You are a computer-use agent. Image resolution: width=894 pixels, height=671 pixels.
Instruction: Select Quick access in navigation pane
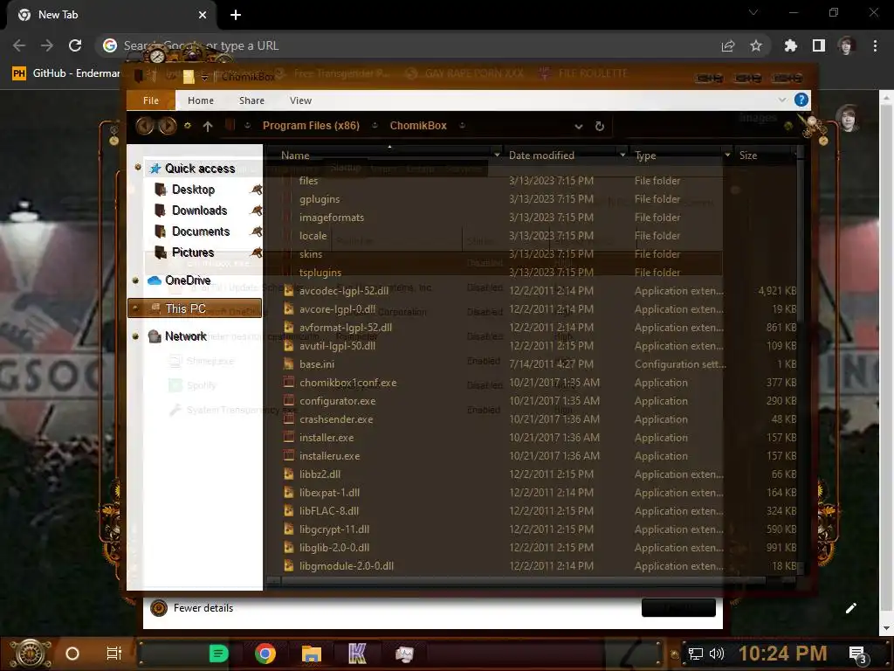200,169
